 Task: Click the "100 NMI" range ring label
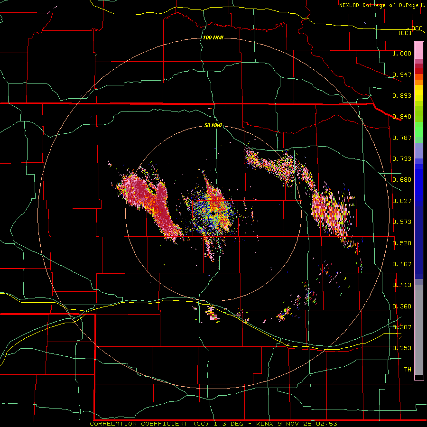[x=213, y=37]
